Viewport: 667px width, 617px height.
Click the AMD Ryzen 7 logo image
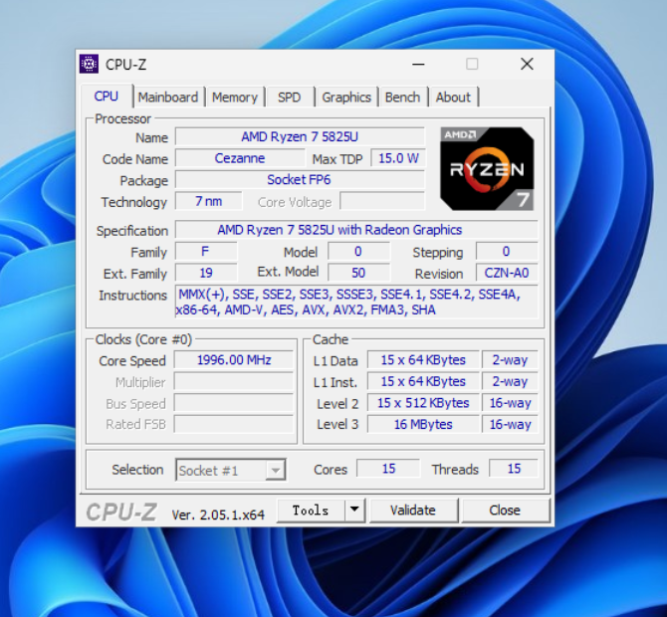point(488,169)
